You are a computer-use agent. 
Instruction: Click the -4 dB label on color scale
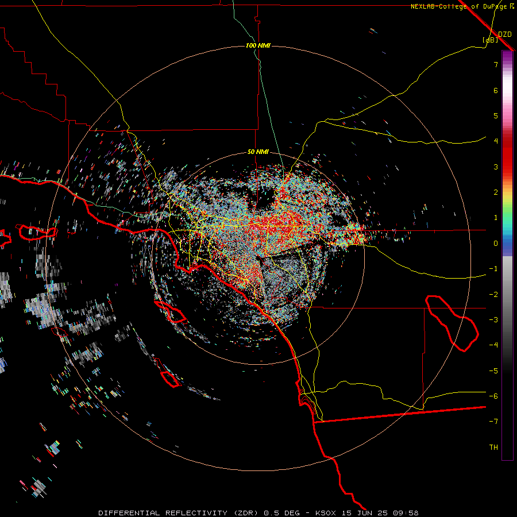[x=493, y=345]
